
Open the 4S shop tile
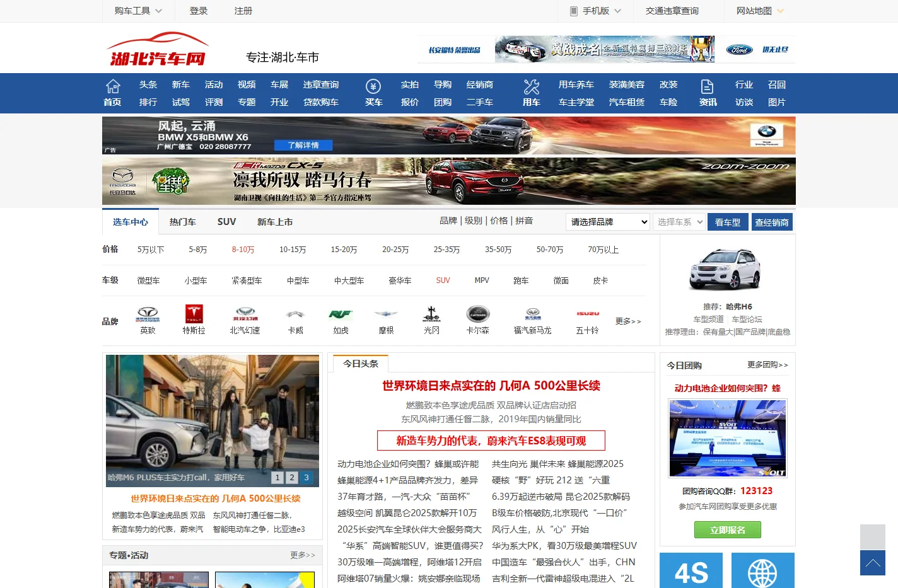click(x=691, y=570)
